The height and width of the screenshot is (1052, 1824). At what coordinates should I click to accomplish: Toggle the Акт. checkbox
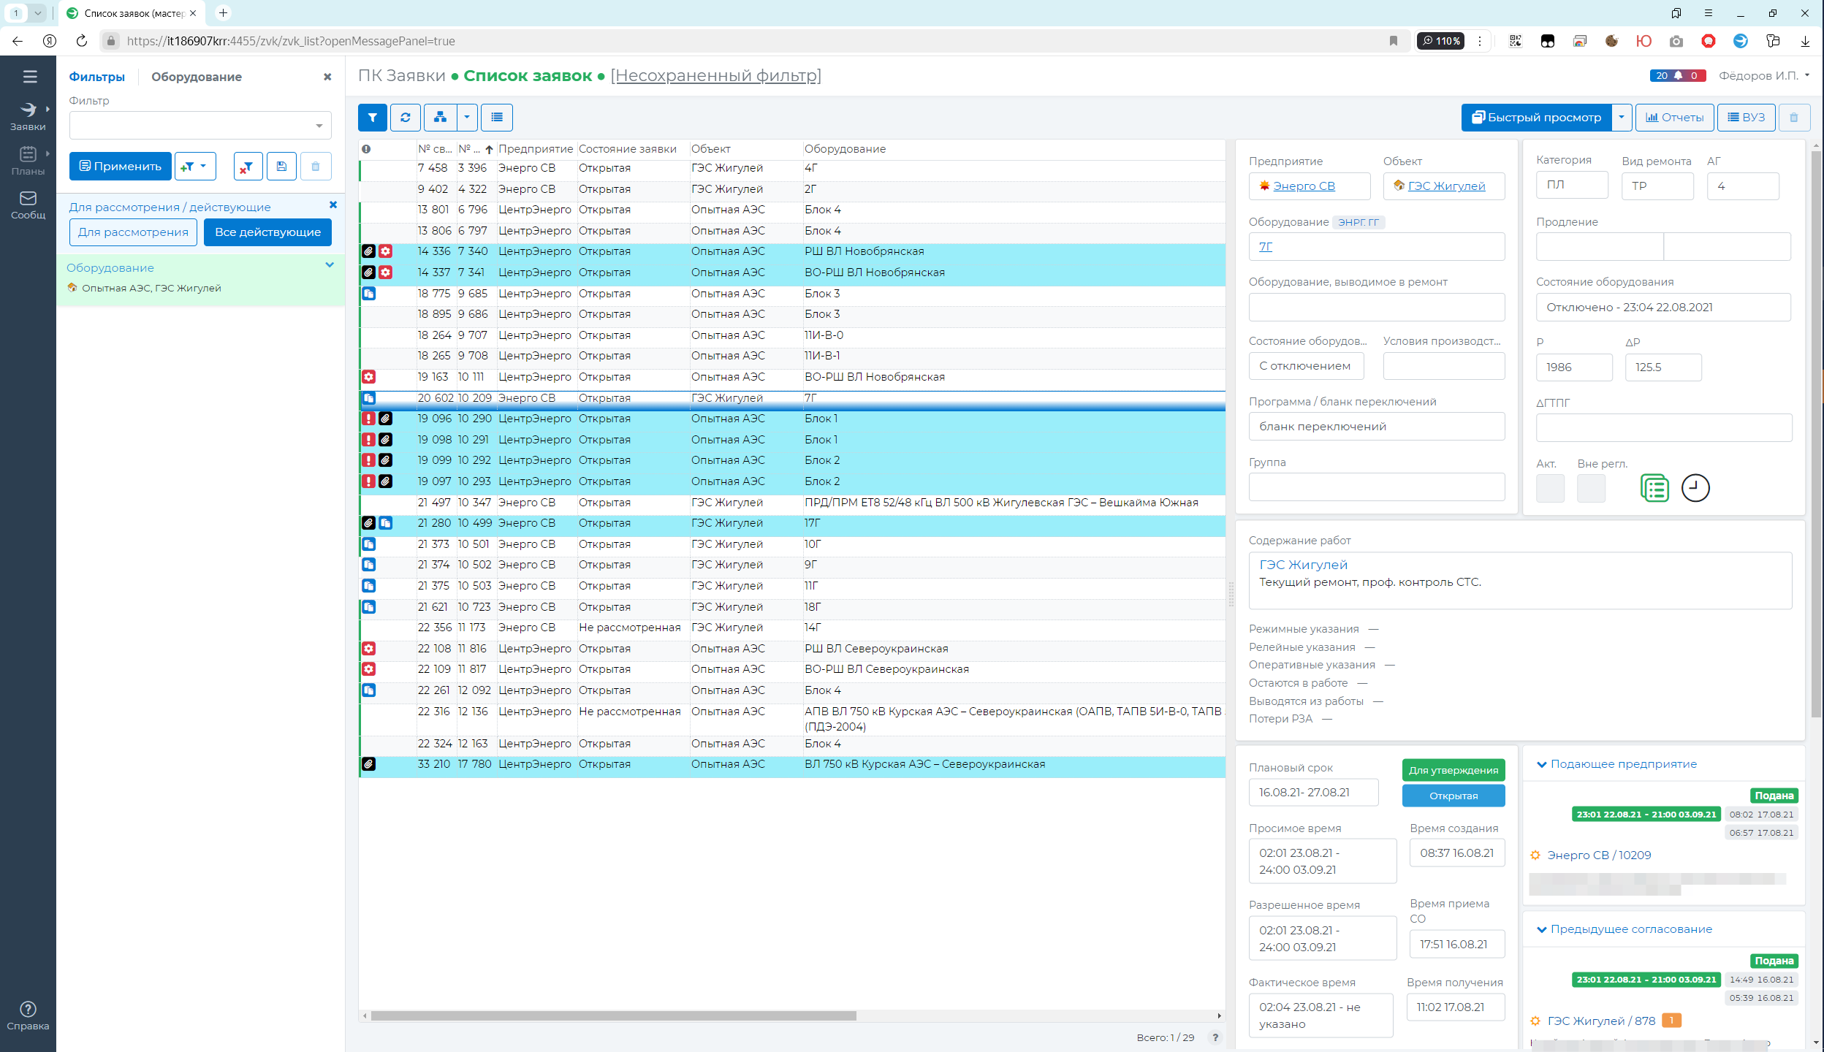(1549, 488)
